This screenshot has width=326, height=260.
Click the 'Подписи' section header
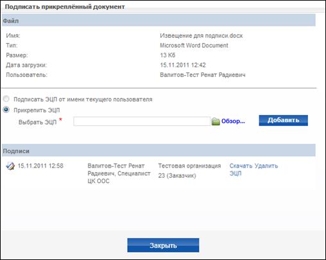159,151
